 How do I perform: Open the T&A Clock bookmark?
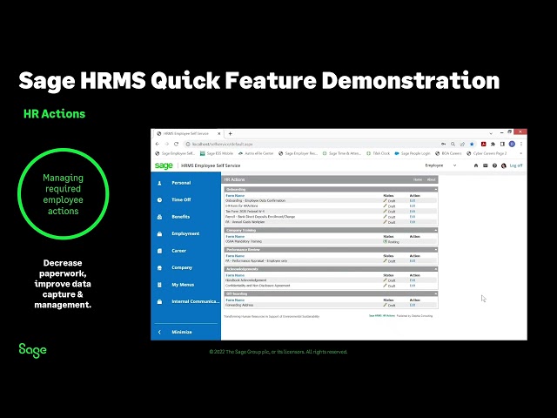click(x=378, y=153)
